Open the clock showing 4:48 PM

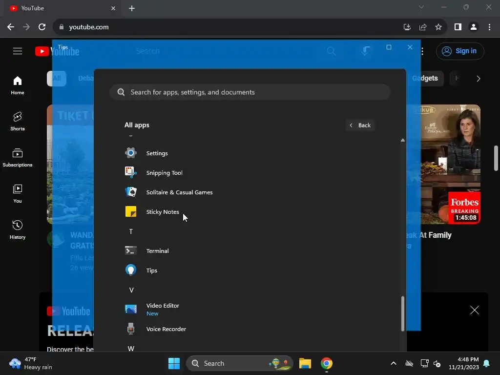coord(464,363)
